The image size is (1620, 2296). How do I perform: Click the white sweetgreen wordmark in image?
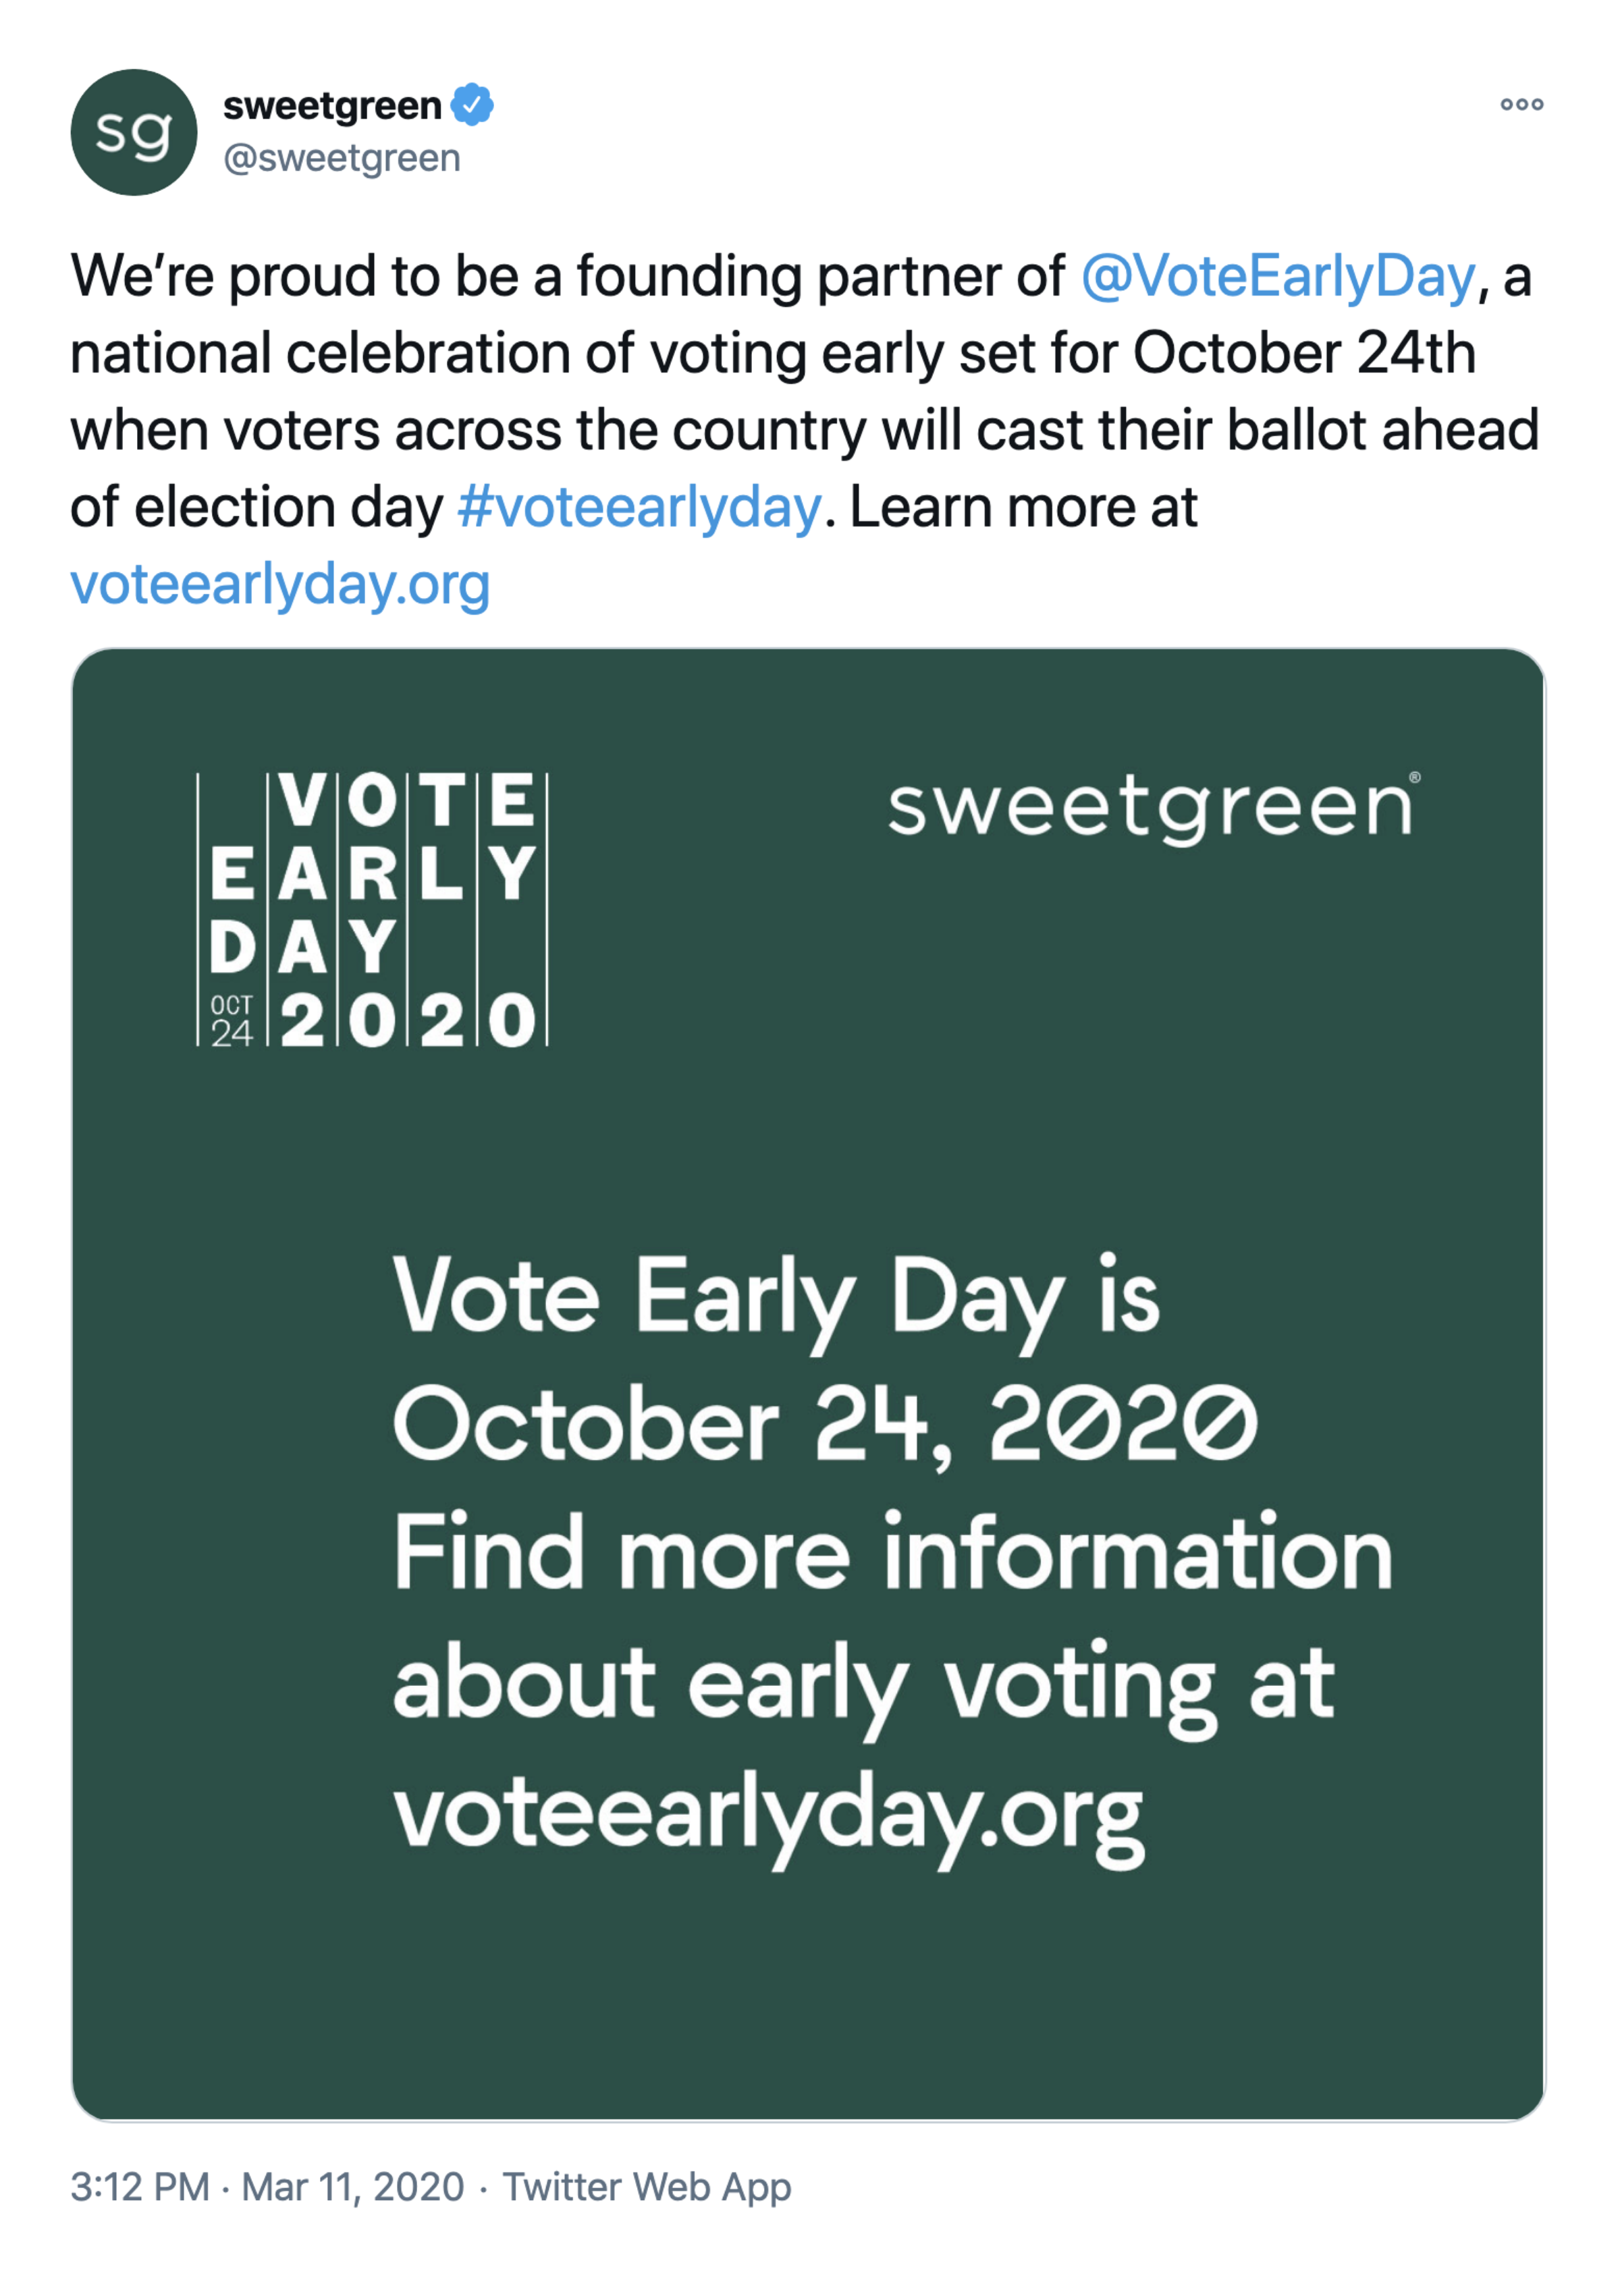click(1154, 809)
